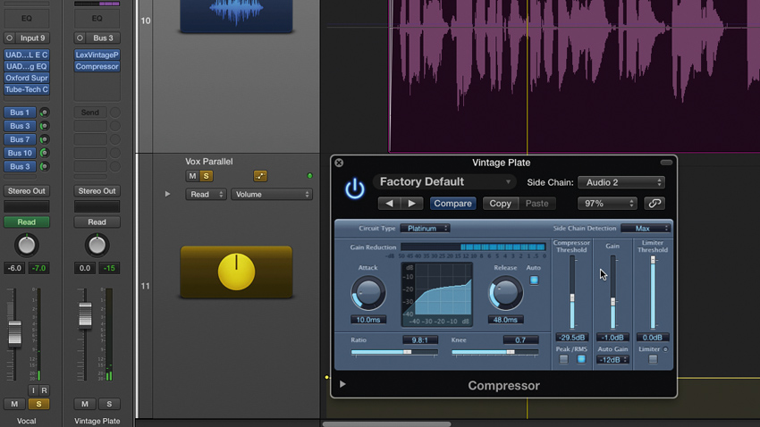The height and width of the screenshot is (427, 760).
Task: Click the horizontal scrollbar below the tracks
Action: (387, 424)
